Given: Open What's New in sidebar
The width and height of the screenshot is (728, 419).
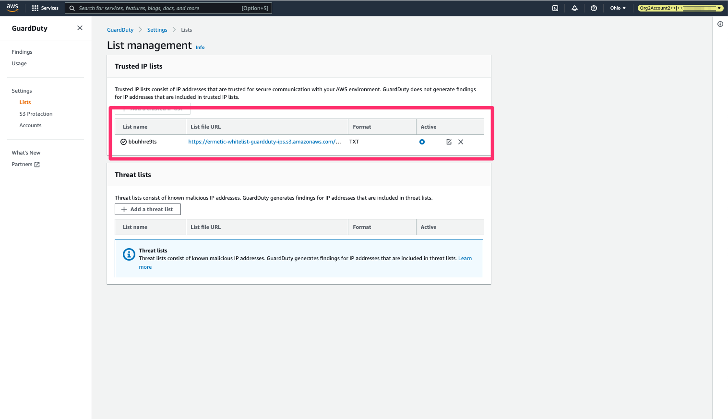Looking at the screenshot, I should coord(26,153).
